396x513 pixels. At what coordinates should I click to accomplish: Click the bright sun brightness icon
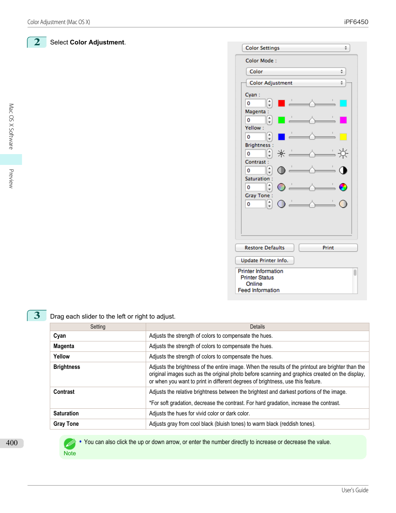pos(343,154)
